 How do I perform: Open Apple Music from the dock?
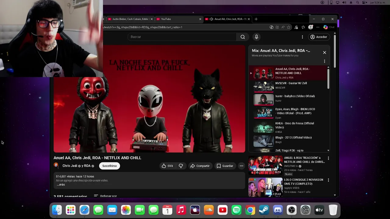pos(181,210)
